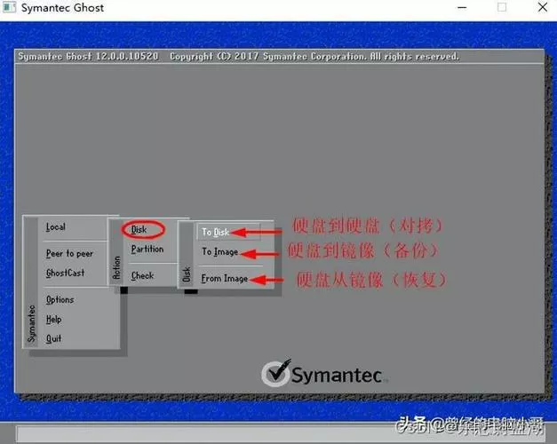Choose the GhostCast menu entry

(x=66, y=273)
